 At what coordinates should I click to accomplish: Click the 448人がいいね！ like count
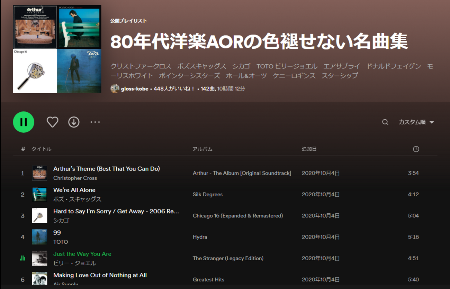174,89
